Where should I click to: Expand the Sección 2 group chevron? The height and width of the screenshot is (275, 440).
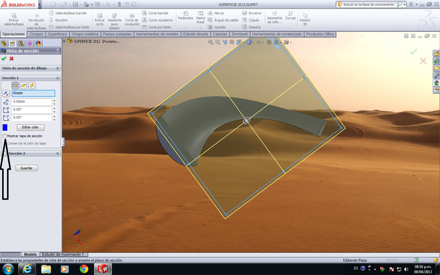pos(58,153)
